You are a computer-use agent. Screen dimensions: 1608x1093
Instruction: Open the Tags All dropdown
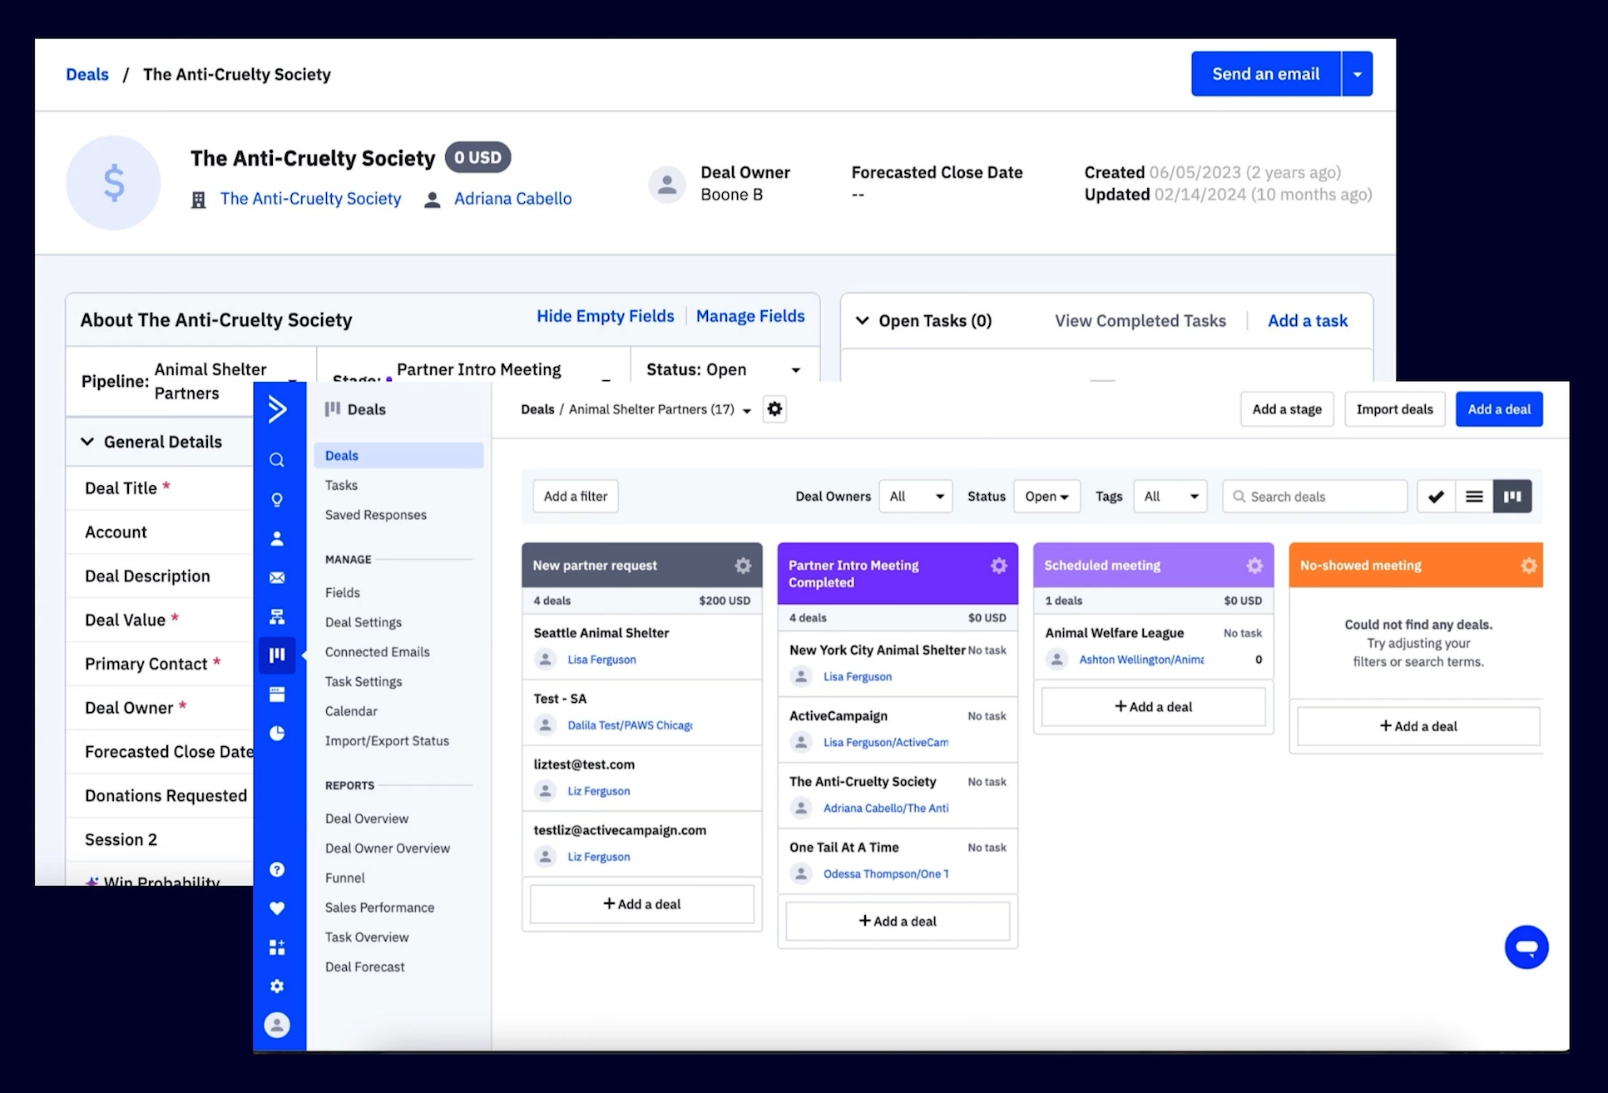(x=1170, y=497)
